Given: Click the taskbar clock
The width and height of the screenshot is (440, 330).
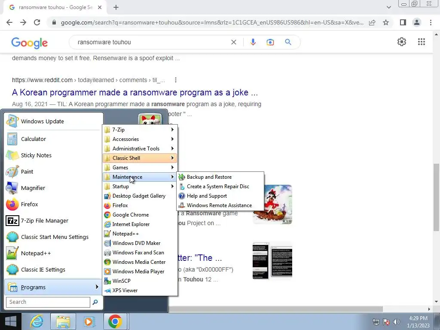Looking at the screenshot, I should click(419, 322).
